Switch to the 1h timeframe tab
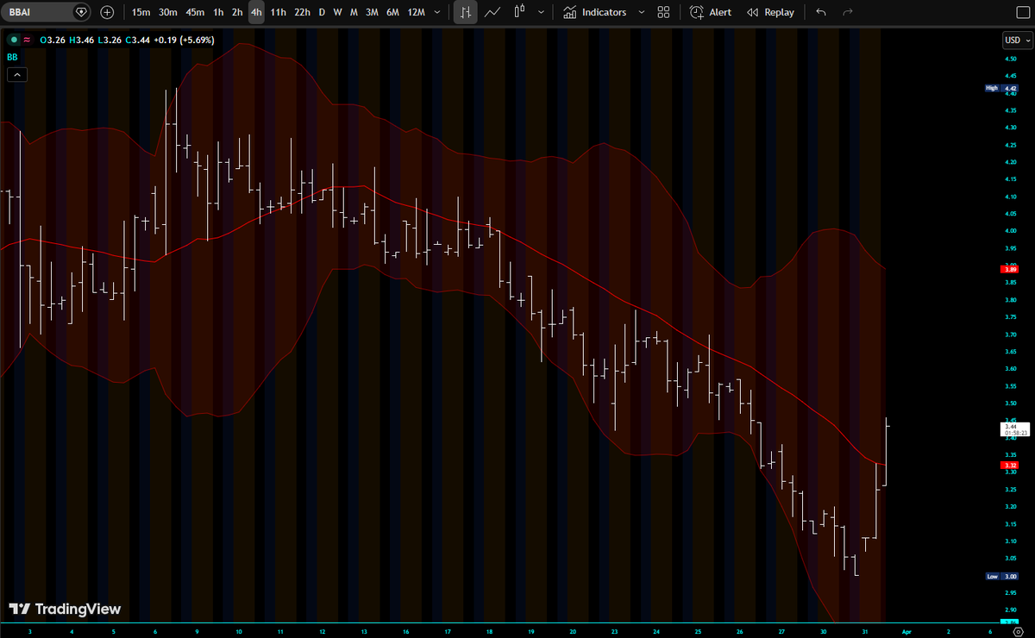This screenshot has width=1035, height=638. point(218,12)
